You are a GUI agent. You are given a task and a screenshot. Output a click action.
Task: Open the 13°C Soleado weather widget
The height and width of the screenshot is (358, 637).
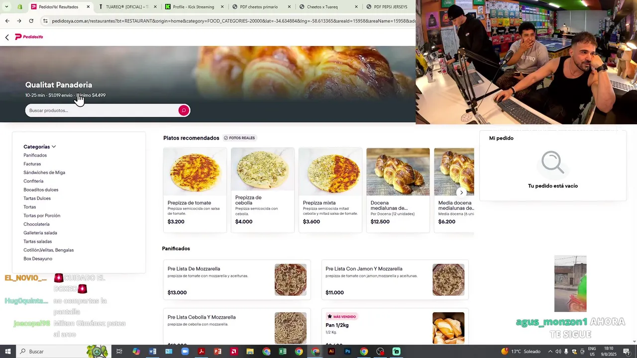(521, 352)
